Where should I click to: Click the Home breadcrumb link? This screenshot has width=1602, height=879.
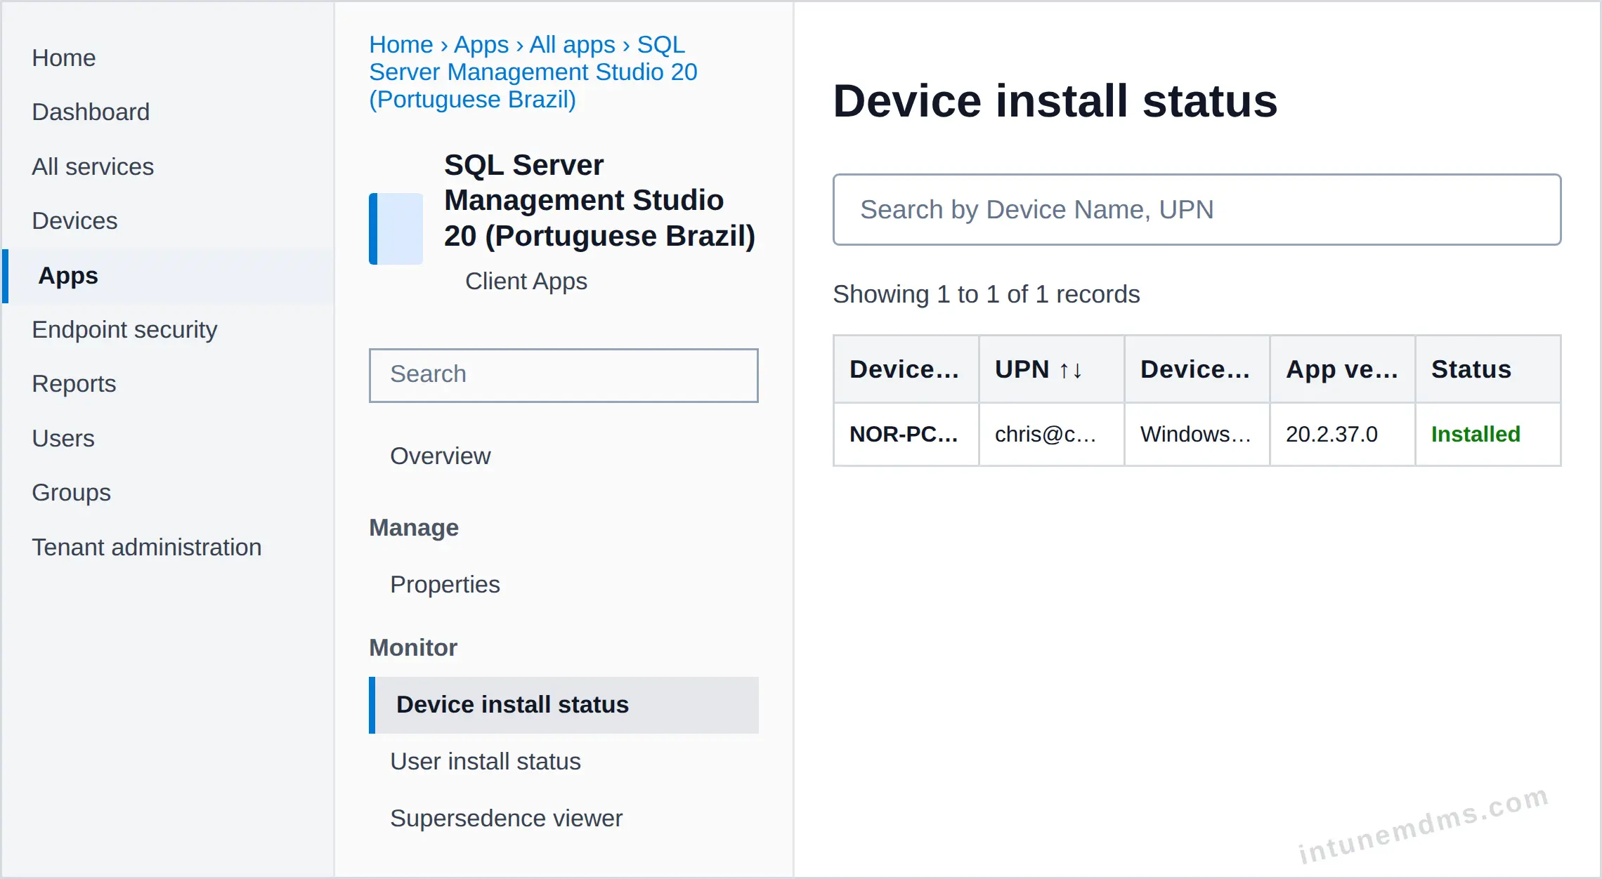(x=401, y=44)
